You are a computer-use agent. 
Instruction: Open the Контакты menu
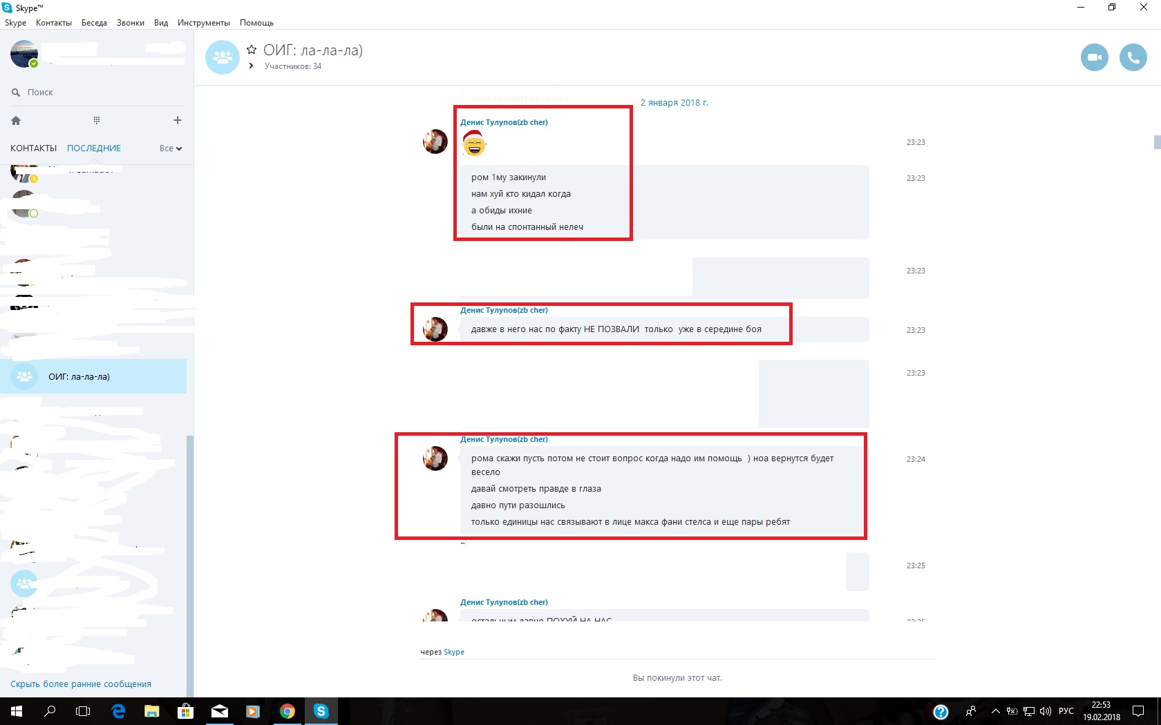point(54,23)
